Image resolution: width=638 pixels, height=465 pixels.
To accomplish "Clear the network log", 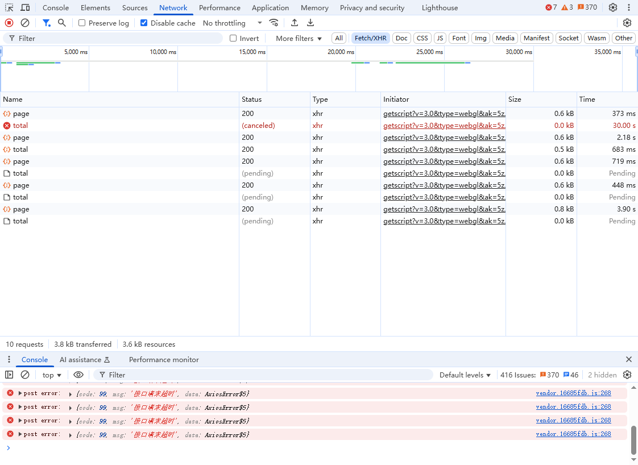I will pos(25,23).
